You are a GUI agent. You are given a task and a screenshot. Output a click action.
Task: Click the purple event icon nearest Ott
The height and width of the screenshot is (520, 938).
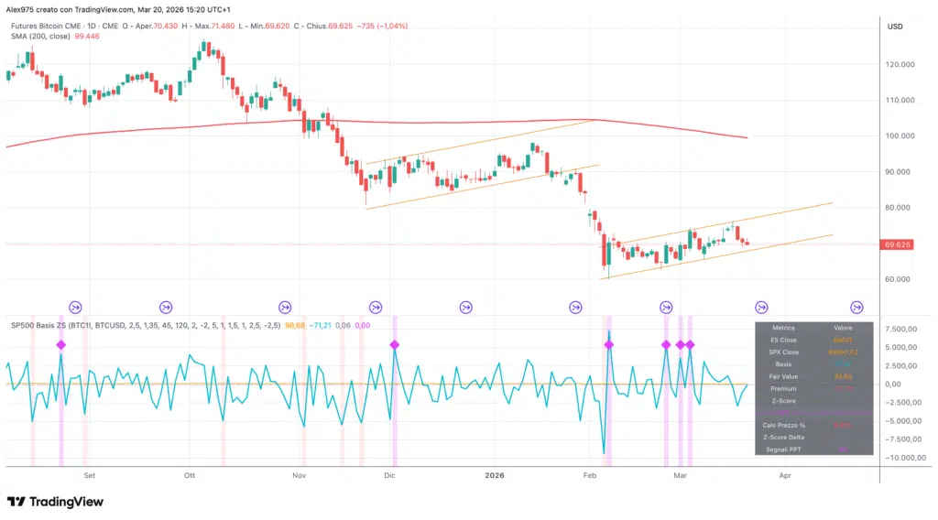pyautogui.click(x=167, y=308)
